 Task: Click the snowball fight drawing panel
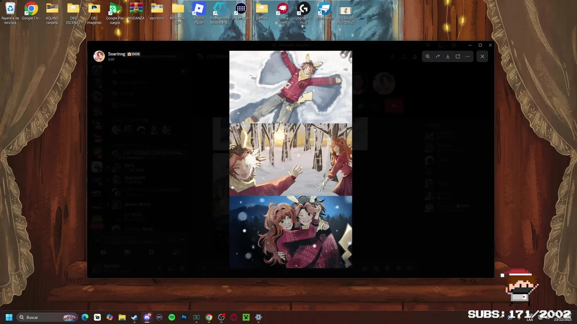point(291,160)
